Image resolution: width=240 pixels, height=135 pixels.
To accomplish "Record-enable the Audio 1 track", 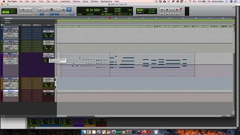I will [x=5, y=31].
